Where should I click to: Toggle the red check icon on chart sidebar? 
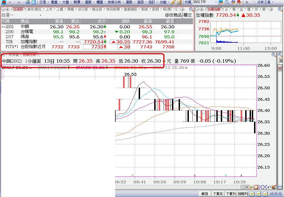click(280, 68)
